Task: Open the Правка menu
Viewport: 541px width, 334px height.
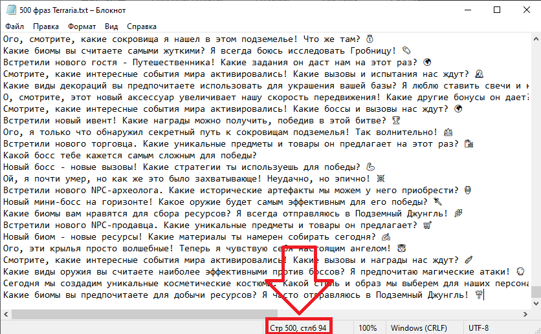Action: pos(46,26)
